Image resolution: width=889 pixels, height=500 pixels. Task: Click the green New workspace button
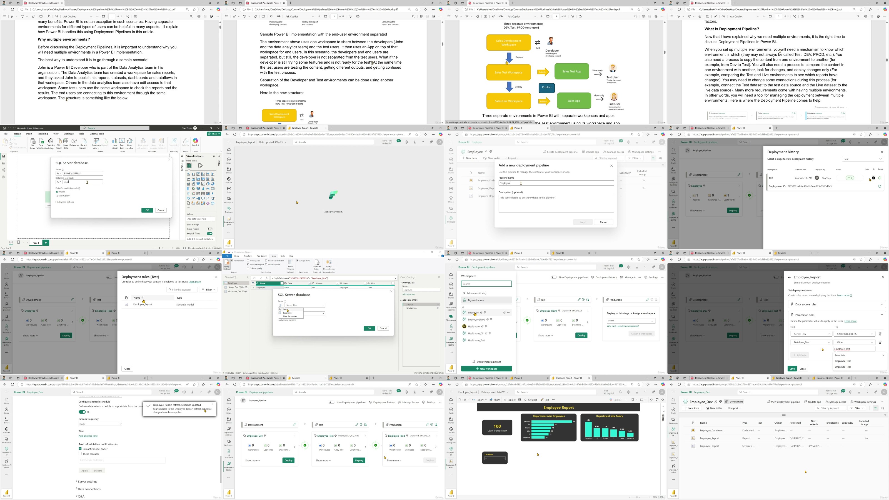486,369
